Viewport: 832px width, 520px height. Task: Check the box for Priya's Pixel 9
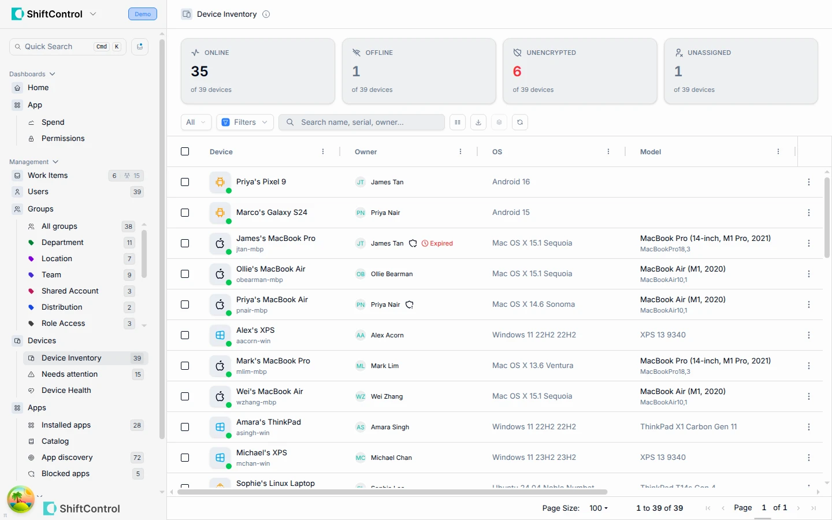pyautogui.click(x=185, y=182)
